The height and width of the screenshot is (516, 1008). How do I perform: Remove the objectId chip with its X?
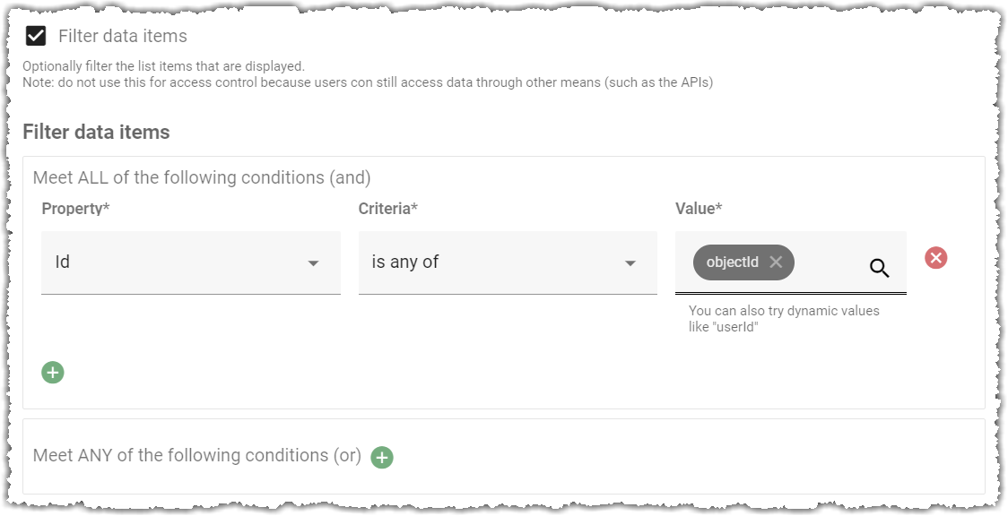(776, 262)
